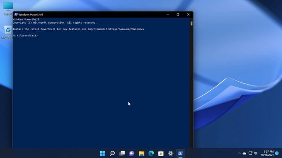Screen dimensions: 282x158
Task: Select Recycle Bin desktop icon
Action: (7, 32)
